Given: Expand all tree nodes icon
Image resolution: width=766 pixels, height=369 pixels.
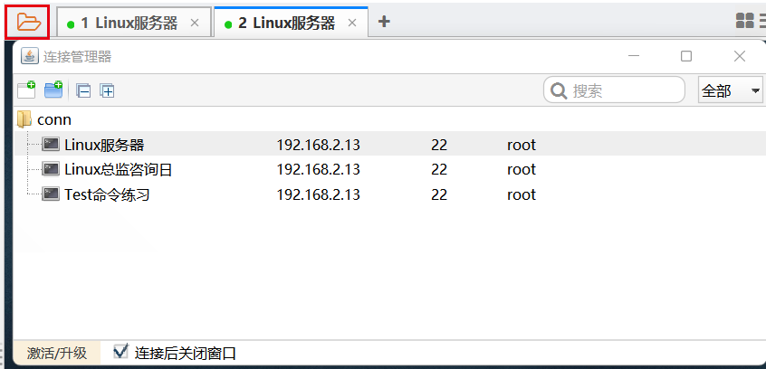Looking at the screenshot, I should point(107,90).
